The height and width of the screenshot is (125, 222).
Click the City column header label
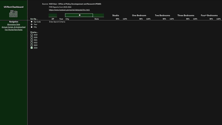[x=67, y=19]
